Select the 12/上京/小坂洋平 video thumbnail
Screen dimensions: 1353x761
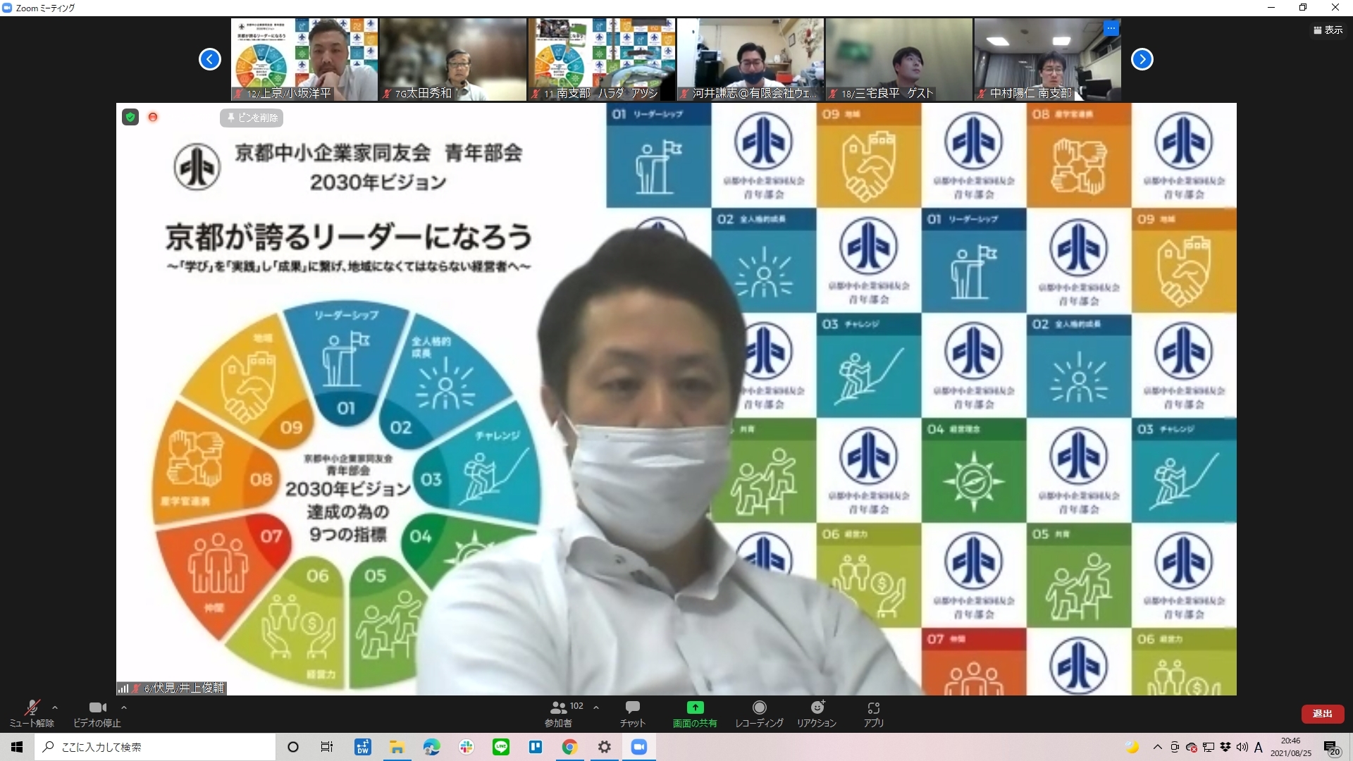pos(304,59)
